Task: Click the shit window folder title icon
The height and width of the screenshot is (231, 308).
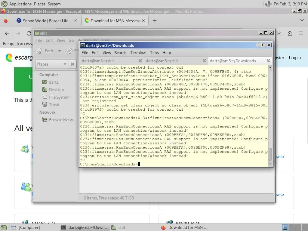Action: click(x=37, y=33)
